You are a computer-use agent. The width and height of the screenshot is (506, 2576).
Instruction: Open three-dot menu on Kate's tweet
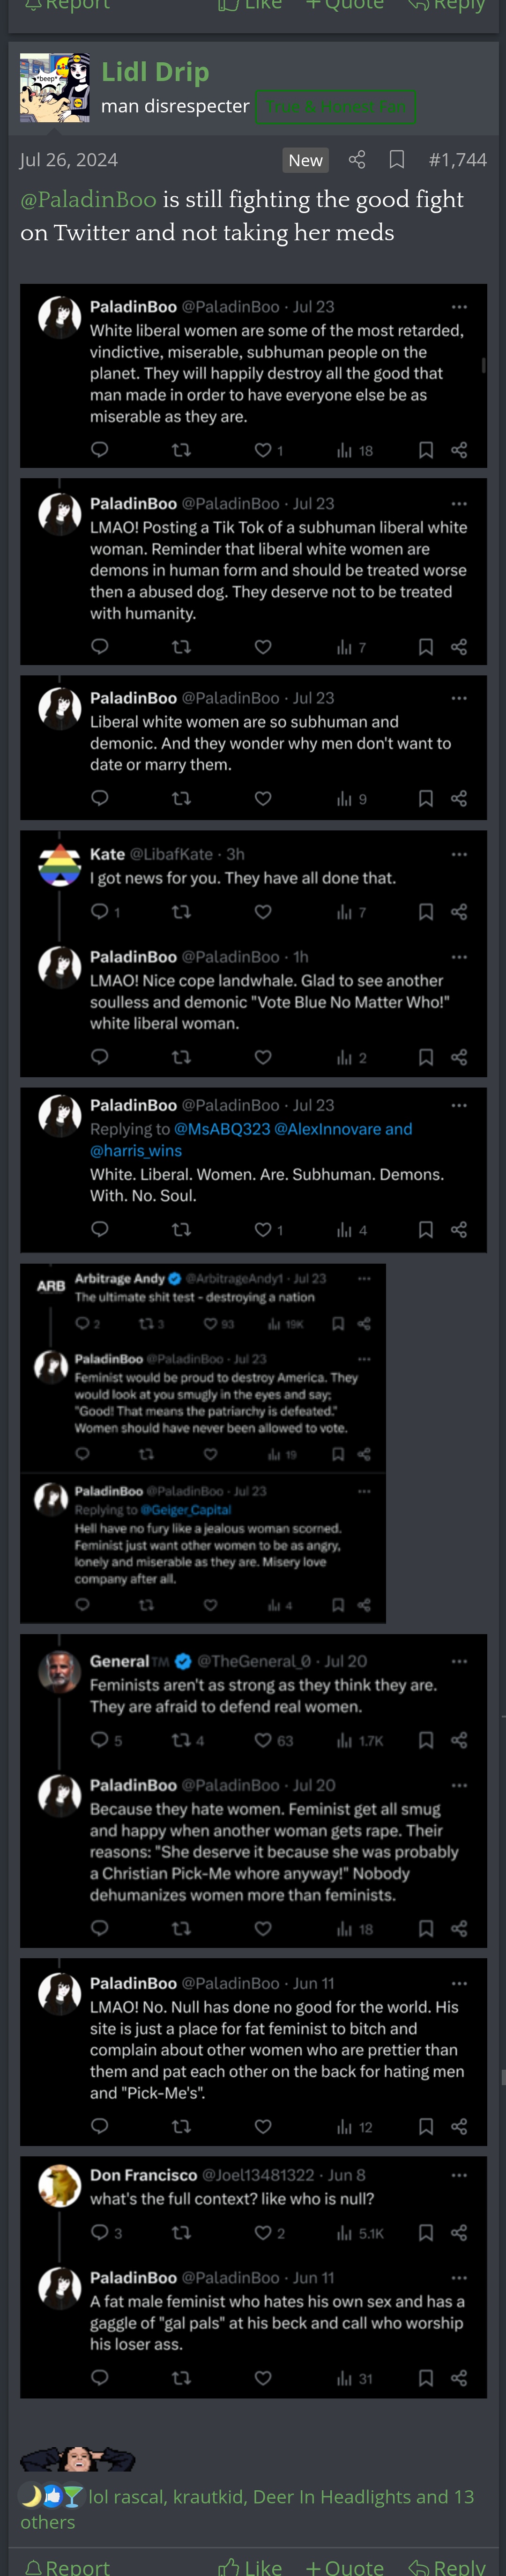coord(459,854)
